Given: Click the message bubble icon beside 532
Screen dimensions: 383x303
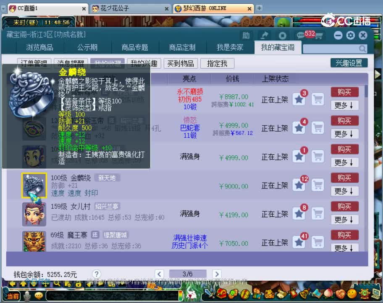Looking at the screenshot, I should point(300,35).
